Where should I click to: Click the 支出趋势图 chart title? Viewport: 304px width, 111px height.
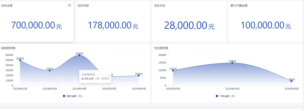coord(161,48)
